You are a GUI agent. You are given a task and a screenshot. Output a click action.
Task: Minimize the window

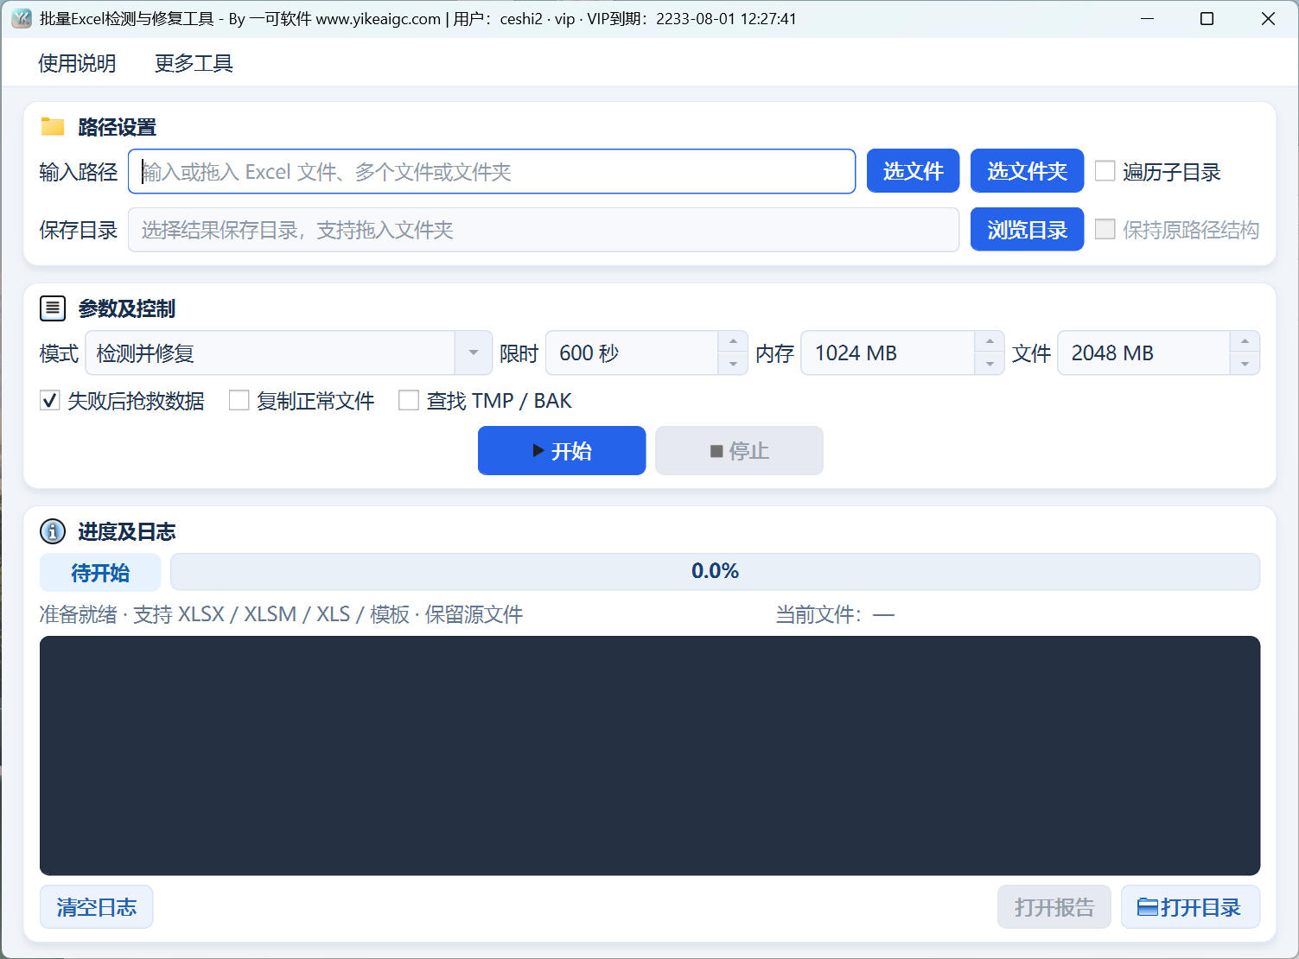tap(1148, 18)
